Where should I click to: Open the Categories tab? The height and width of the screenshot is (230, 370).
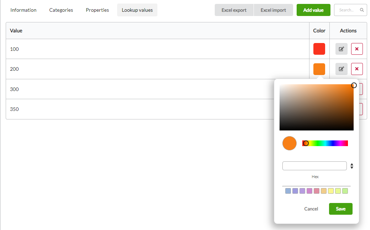point(61,10)
